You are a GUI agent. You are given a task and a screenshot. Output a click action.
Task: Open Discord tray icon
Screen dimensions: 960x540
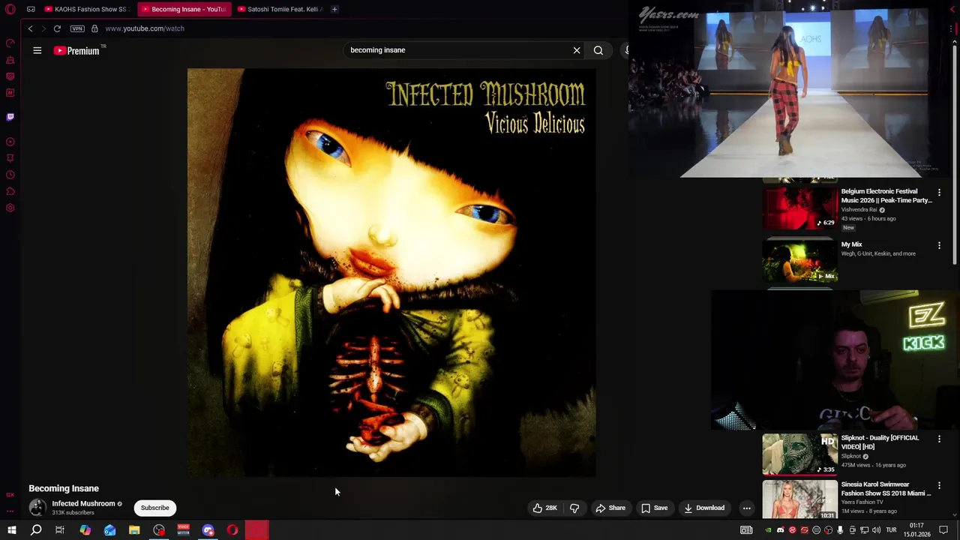coord(780,530)
